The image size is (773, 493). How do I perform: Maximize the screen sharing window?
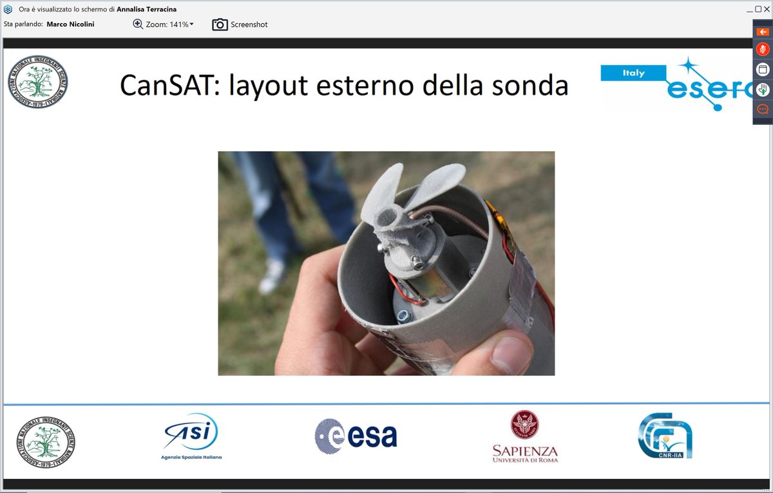[x=758, y=10]
